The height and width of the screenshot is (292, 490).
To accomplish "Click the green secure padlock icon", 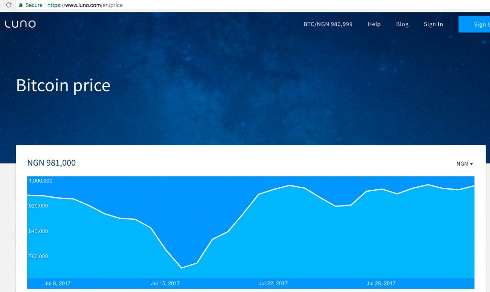I will point(21,5).
